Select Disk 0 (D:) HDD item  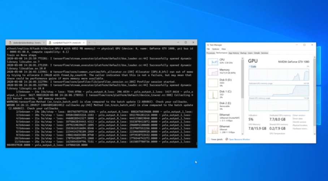click(x=224, y=83)
